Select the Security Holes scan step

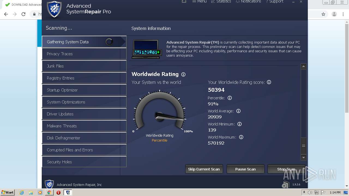tap(84, 162)
